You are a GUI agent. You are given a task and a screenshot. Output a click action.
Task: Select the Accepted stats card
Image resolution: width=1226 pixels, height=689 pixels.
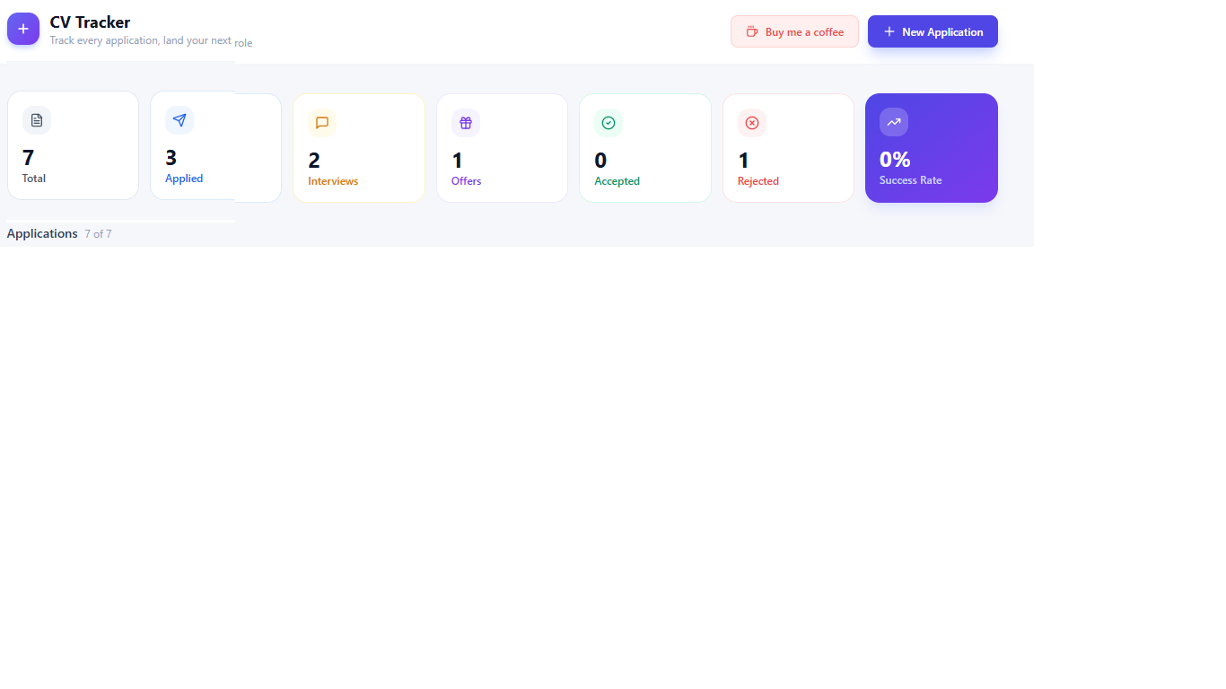coord(644,147)
